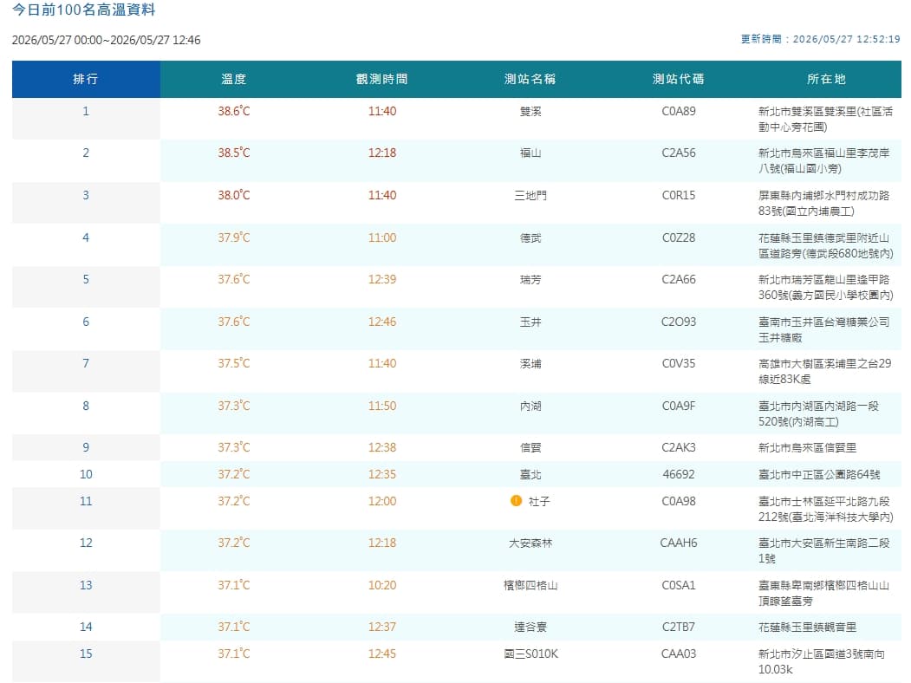Viewport: 911px width, 683px height.
Task: Click observation time 10:20
Action: pos(382,585)
